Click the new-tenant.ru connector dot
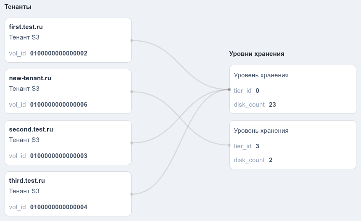 click(x=132, y=92)
